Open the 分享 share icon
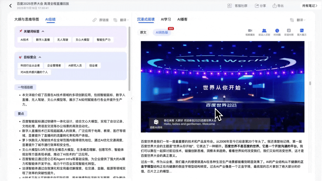Viewport: 322px width, 181px height. point(257,6)
